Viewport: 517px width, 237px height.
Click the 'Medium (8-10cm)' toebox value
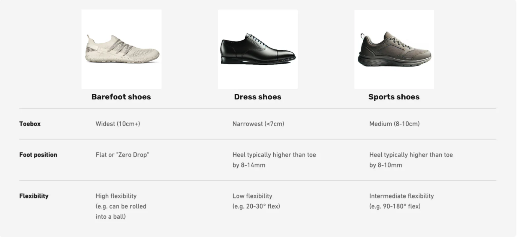click(394, 124)
